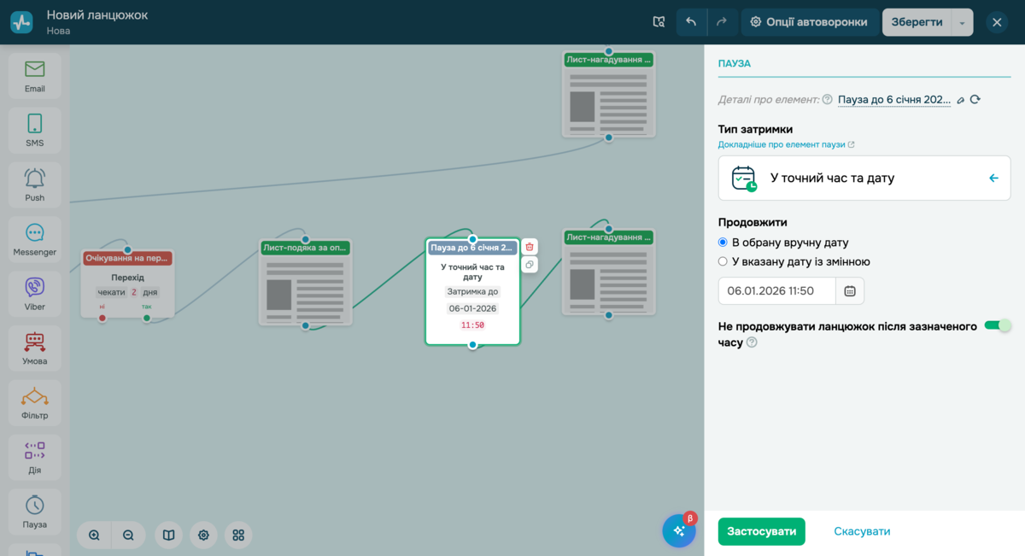The width and height of the screenshot is (1025, 556).
Task: Click the grid layout icon in bottom toolbar
Action: 238,536
